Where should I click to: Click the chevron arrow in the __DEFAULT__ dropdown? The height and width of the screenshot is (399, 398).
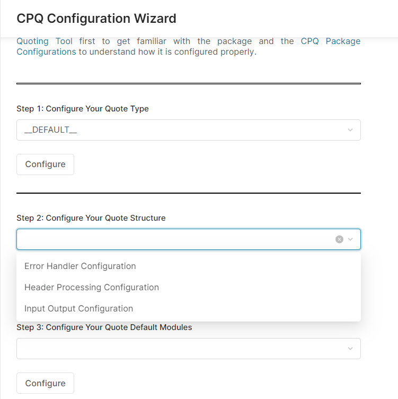pos(350,130)
